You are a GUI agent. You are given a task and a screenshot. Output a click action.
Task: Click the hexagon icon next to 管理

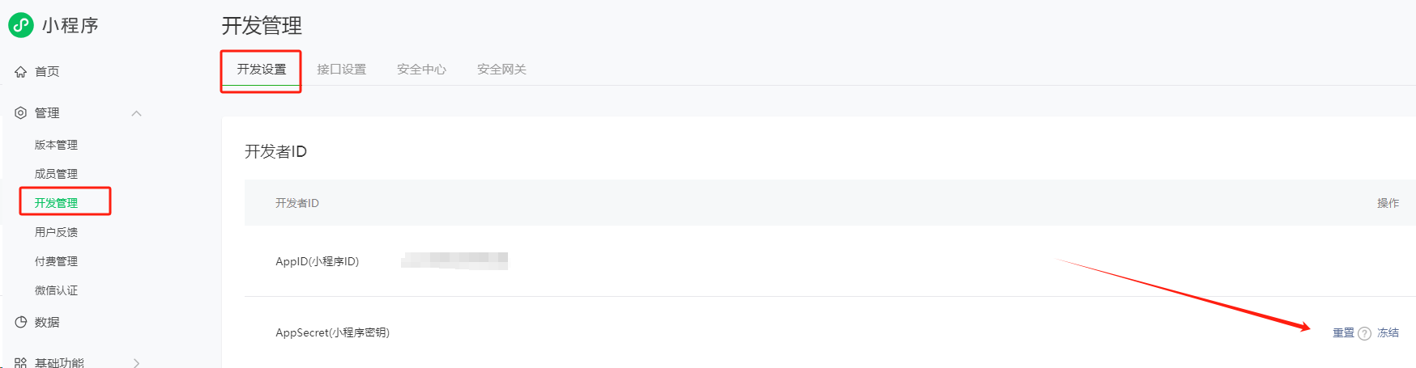21,112
